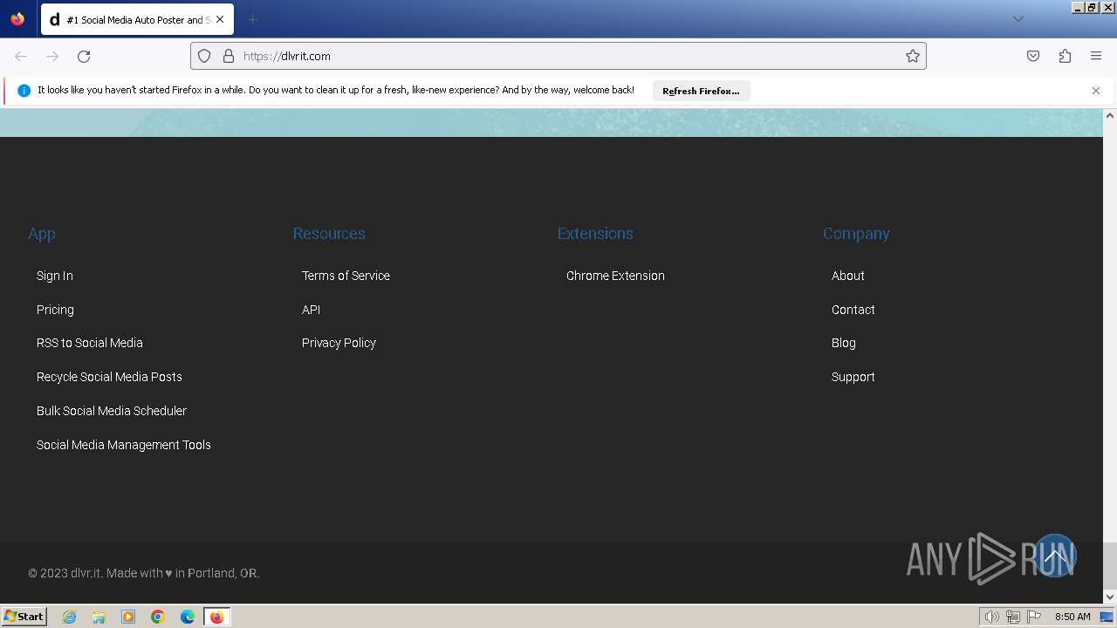The height and width of the screenshot is (628, 1117).
Task: Open the media player taskbar icon
Action: pyautogui.click(x=128, y=617)
